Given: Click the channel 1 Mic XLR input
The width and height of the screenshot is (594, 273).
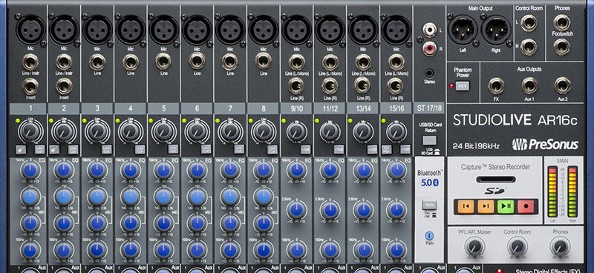Looking at the screenshot, I should tap(30, 30).
